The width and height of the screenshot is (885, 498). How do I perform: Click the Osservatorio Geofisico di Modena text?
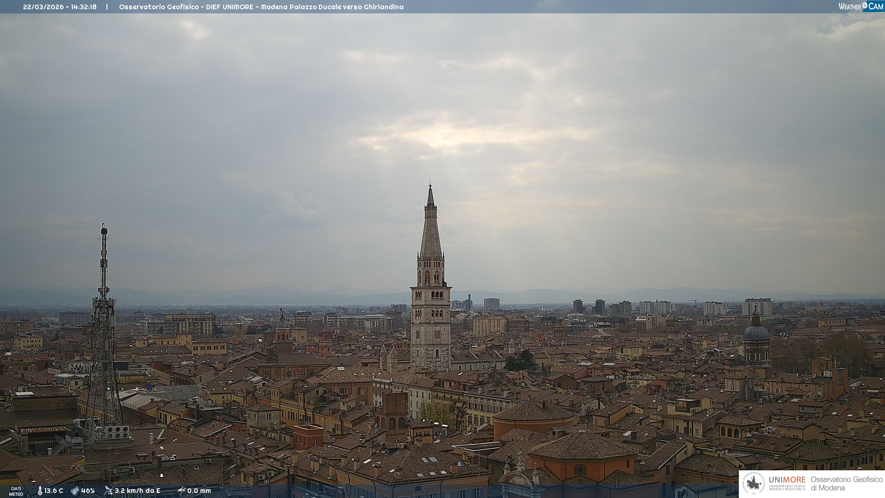click(x=846, y=483)
